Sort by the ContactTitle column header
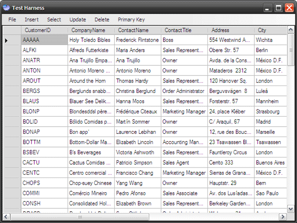Screen dimensions: 297x223 (184, 30)
